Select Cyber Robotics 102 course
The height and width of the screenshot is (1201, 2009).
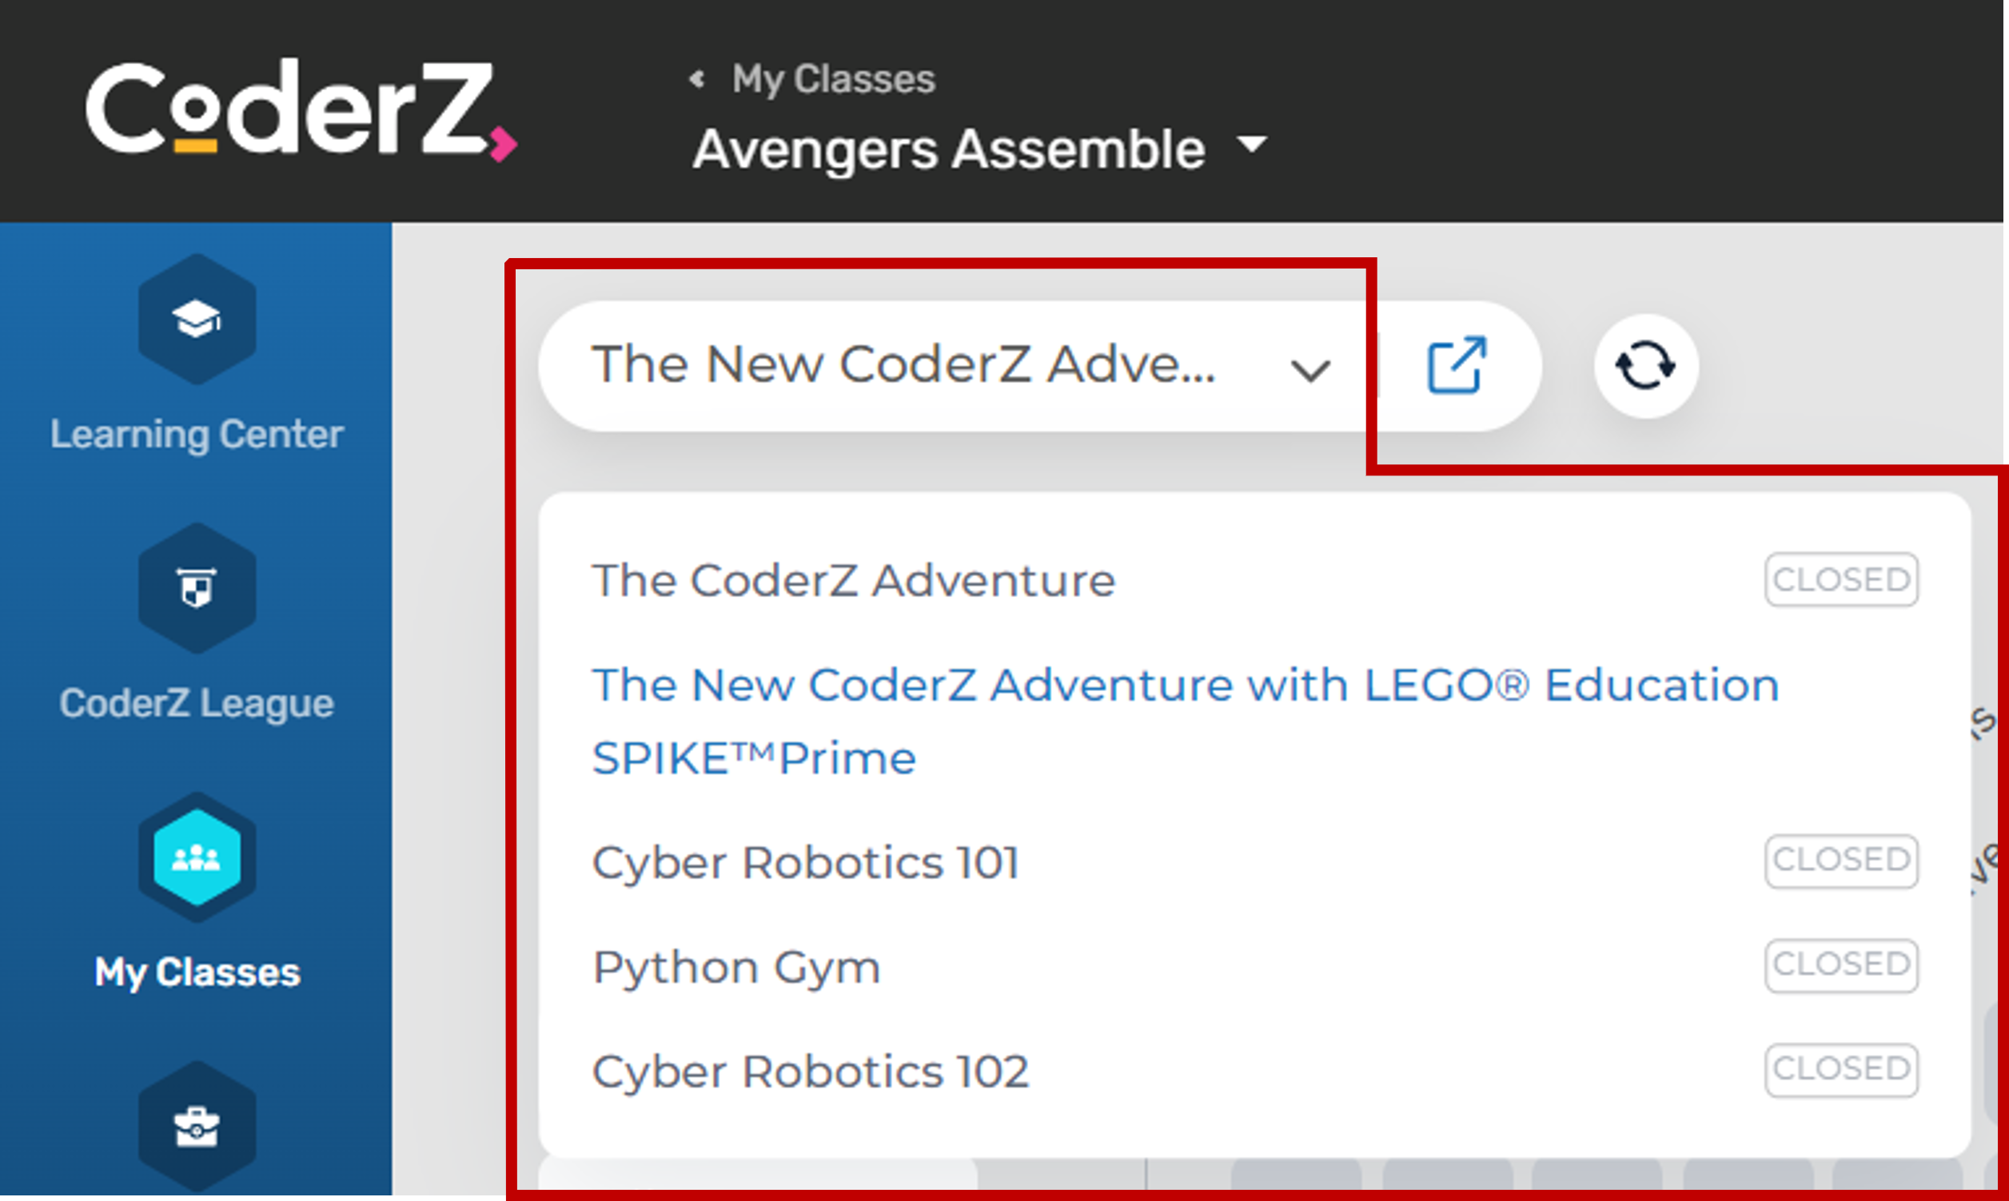click(811, 1072)
